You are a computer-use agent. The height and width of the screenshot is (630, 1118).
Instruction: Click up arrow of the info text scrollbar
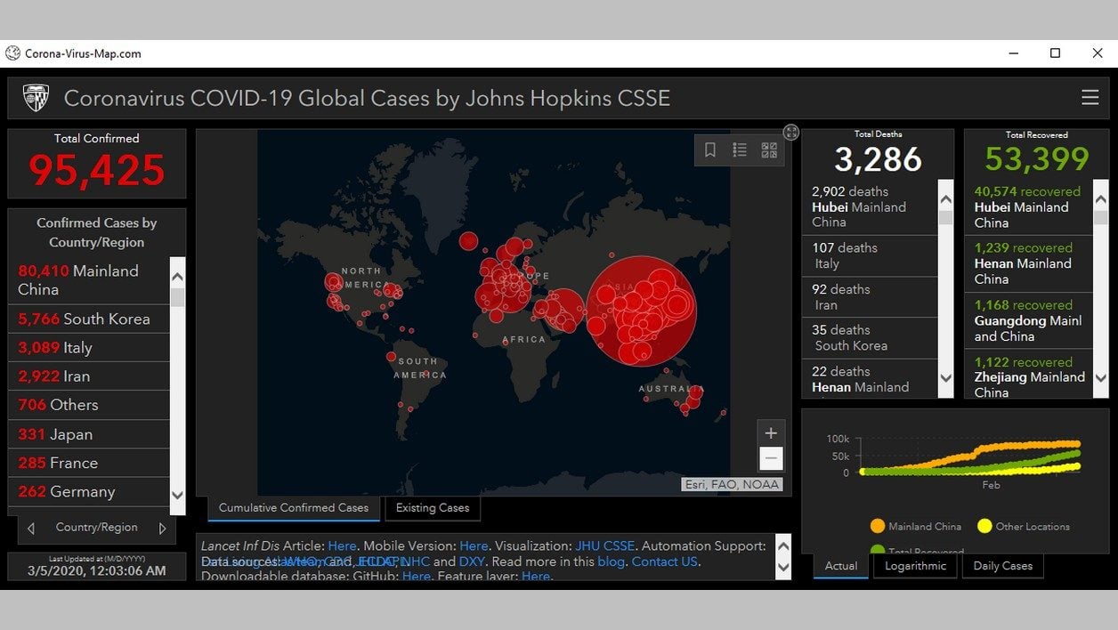783,545
